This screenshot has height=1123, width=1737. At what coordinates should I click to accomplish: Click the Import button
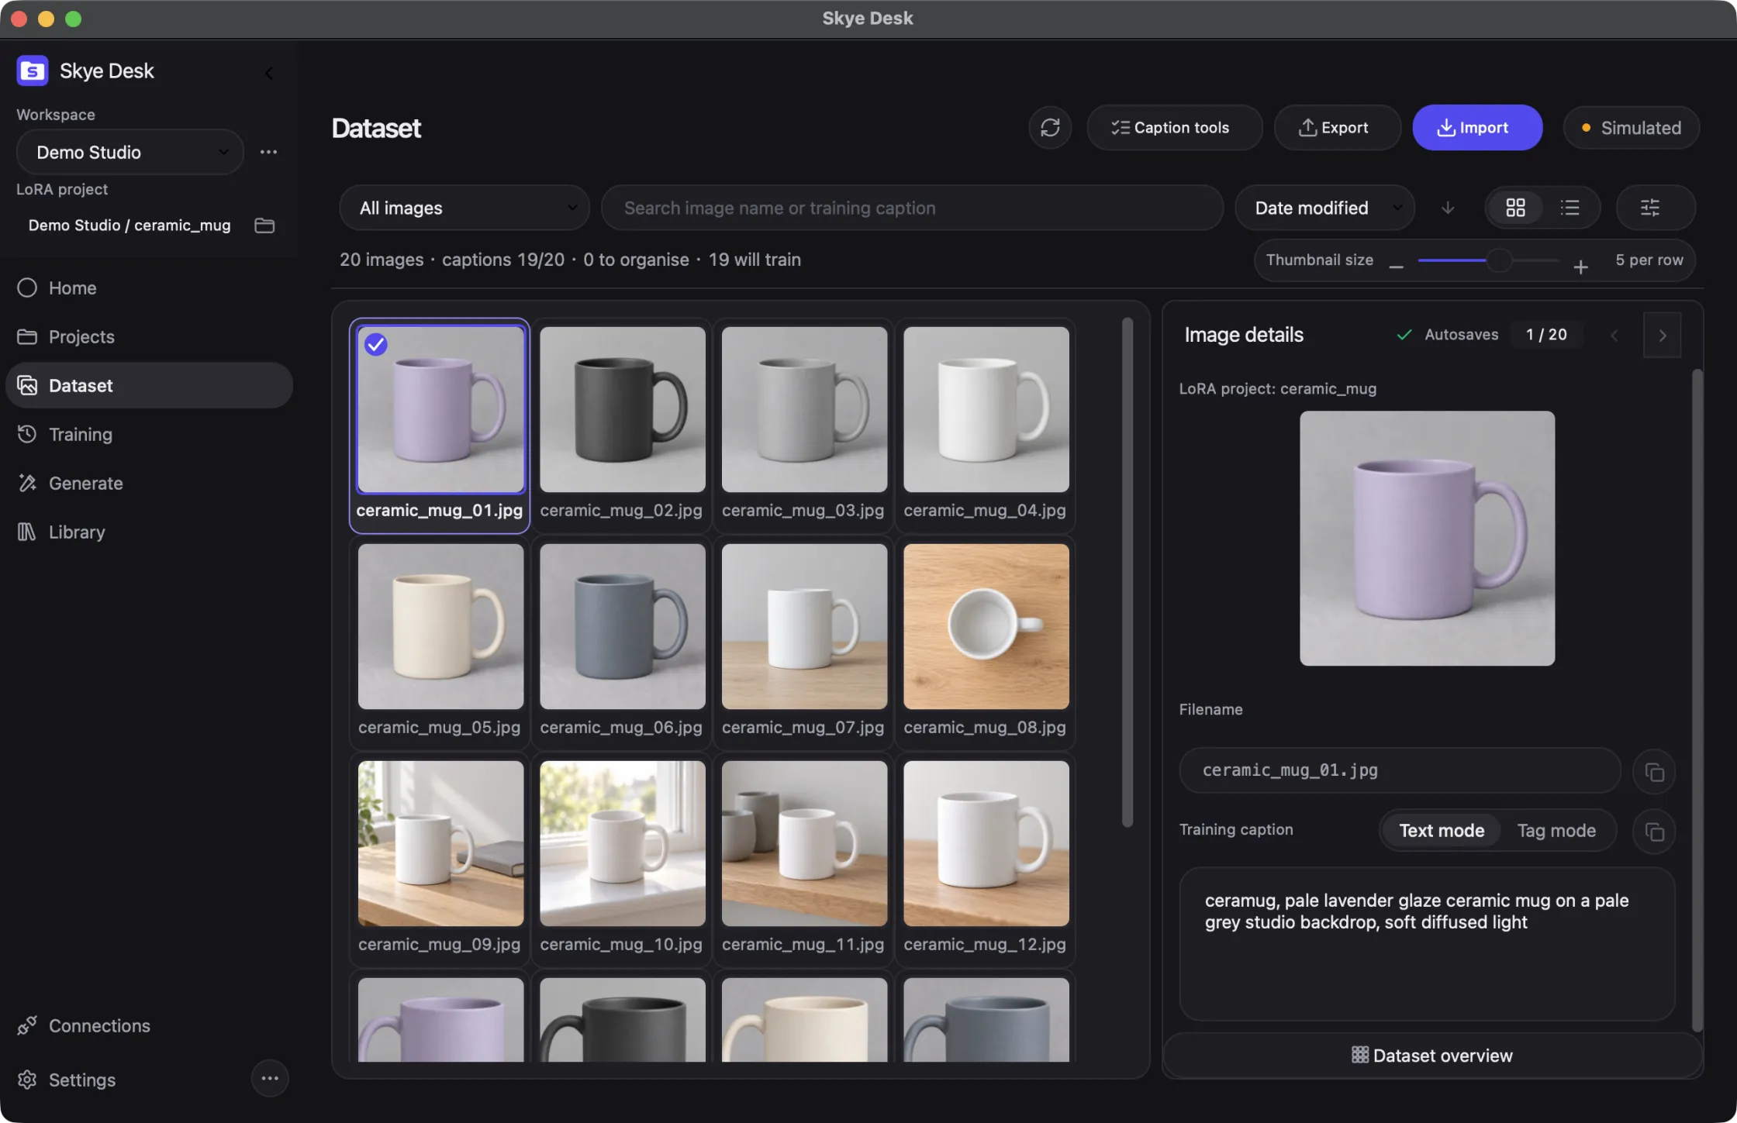[1476, 127]
